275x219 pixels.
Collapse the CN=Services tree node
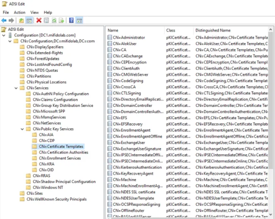tap(16, 88)
